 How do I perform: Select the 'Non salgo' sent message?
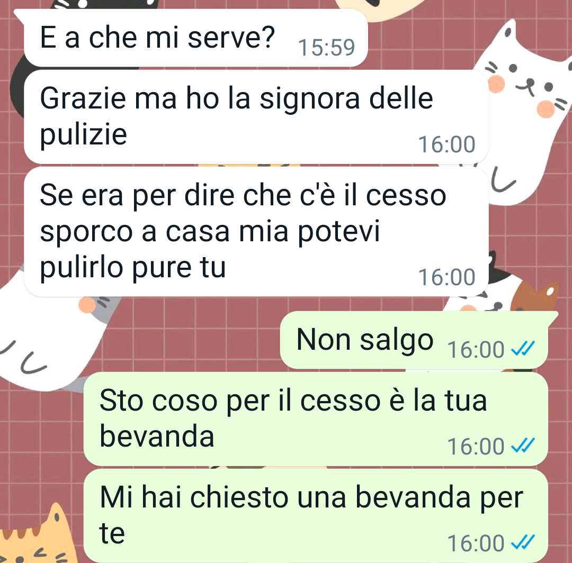pyautogui.click(x=414, y=340)
